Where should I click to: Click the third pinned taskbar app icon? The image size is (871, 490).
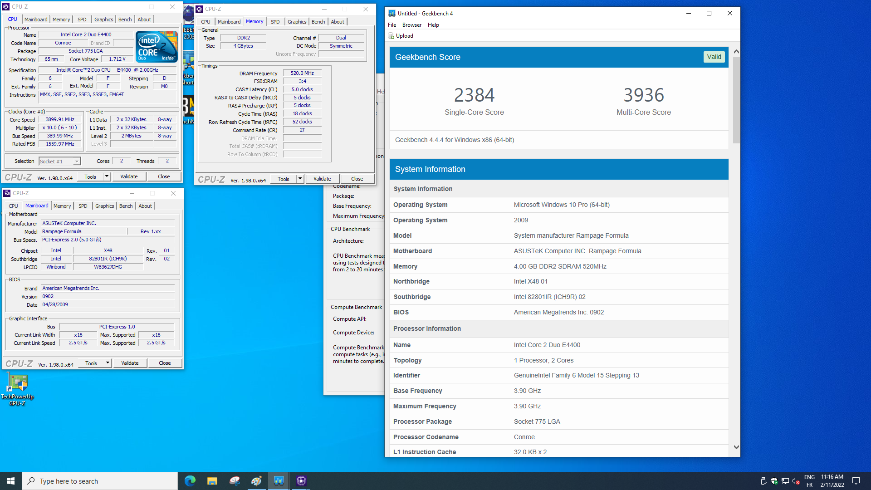(x=235, y=481)
